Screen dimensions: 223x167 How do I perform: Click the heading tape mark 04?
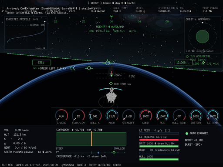pos(139,21)
